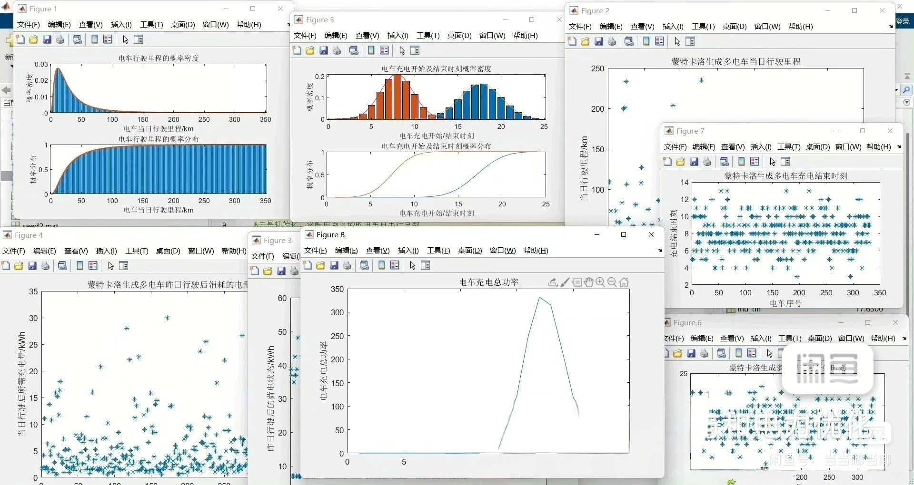This screenshot has height=485, width=914.
Task: Click the dock arrow in Figure 8 menu bar
Action: click(660, 251)
